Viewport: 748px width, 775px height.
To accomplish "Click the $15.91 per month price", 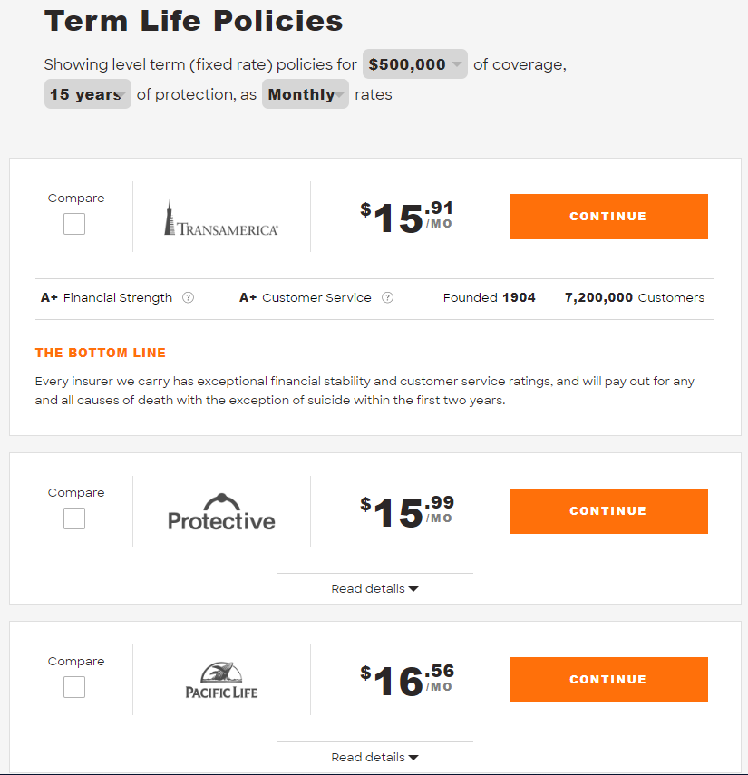I will click(x=406, y=217).
